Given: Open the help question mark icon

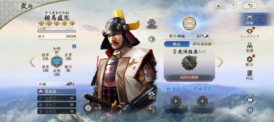Looking at the screenshot, I should [x=233, y=6].
